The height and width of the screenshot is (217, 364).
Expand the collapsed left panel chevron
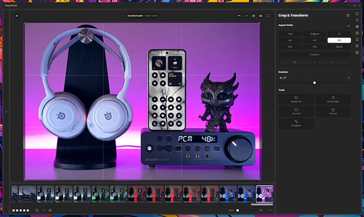pos(7,111)
